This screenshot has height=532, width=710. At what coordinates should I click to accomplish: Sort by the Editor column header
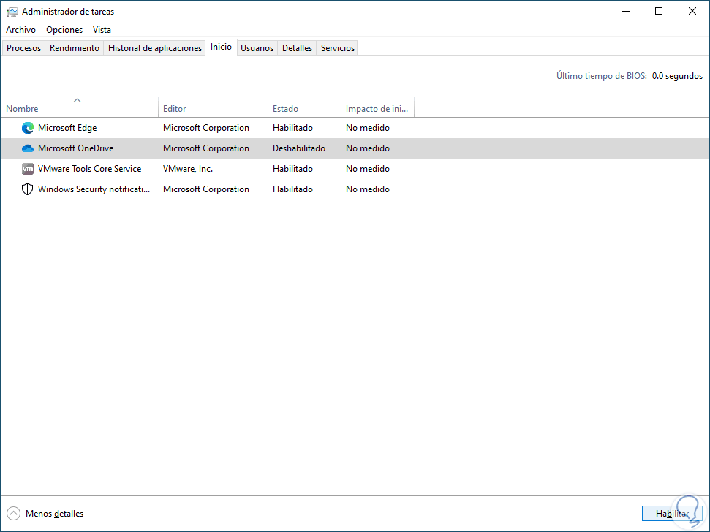213,109
